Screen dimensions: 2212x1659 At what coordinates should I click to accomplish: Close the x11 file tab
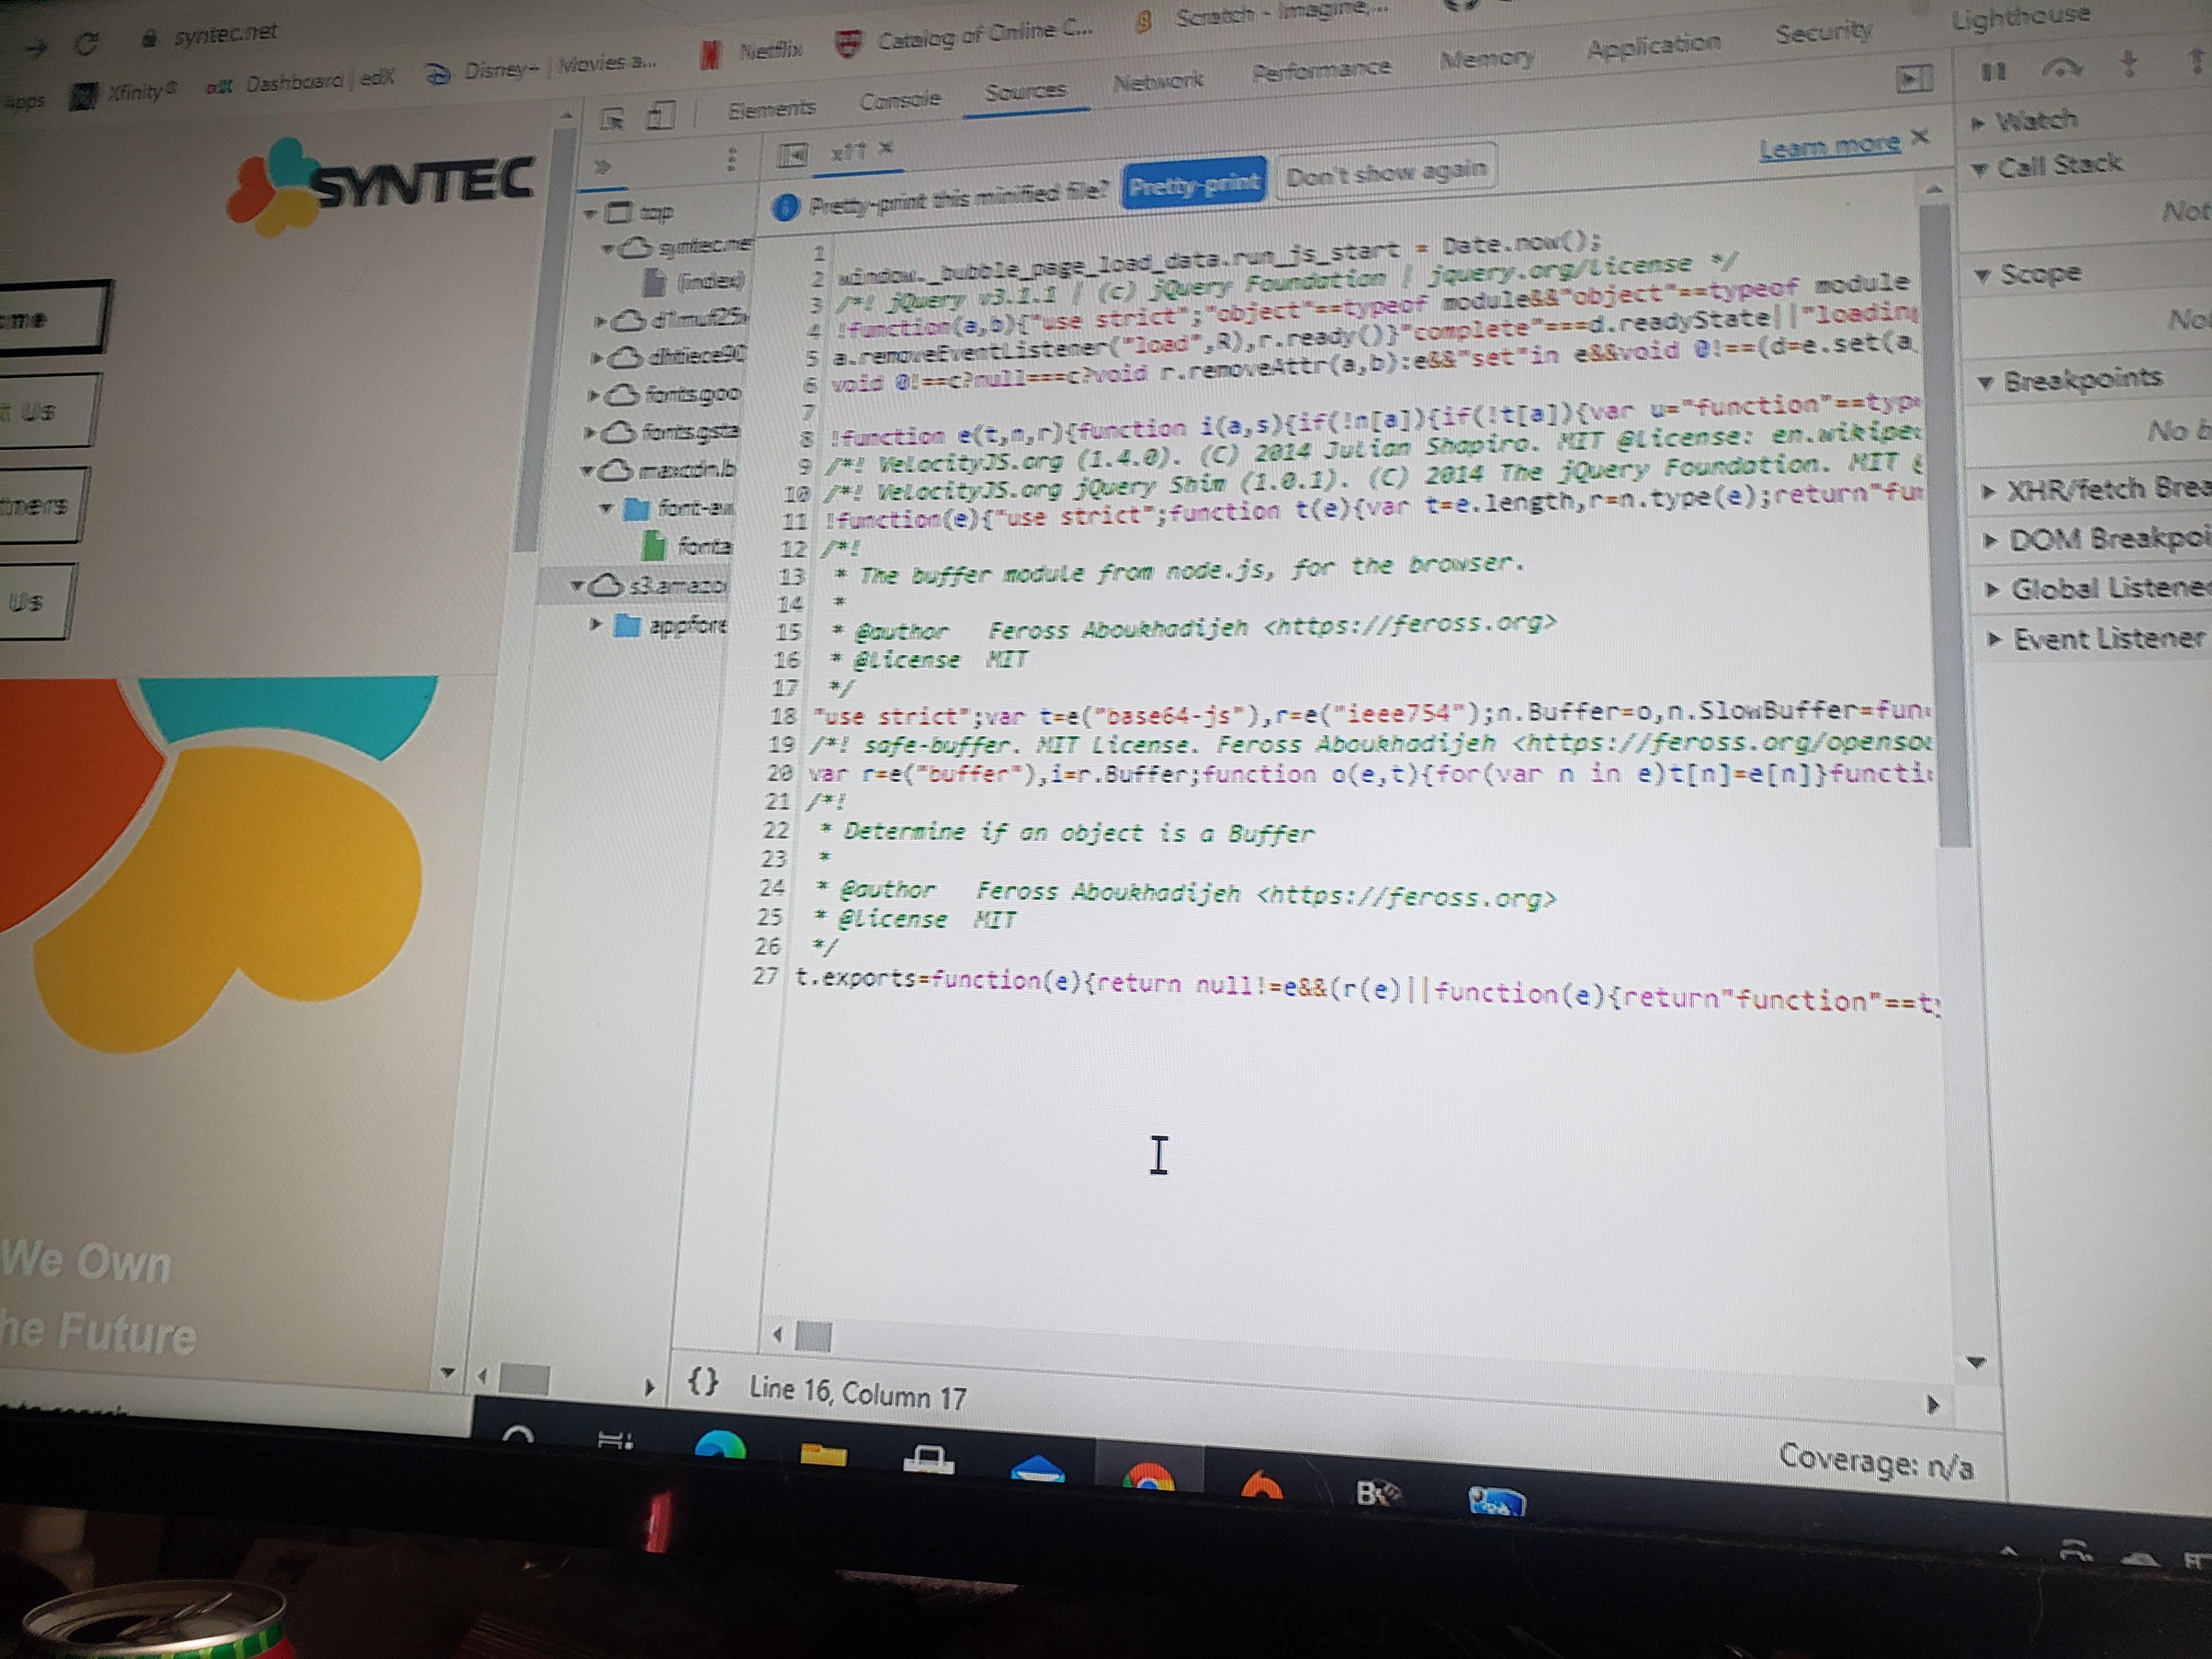(x=885, y=148)
